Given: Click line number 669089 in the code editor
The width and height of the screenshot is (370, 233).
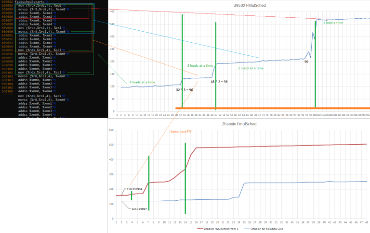Looking at the screenshot, I should 7,28.
